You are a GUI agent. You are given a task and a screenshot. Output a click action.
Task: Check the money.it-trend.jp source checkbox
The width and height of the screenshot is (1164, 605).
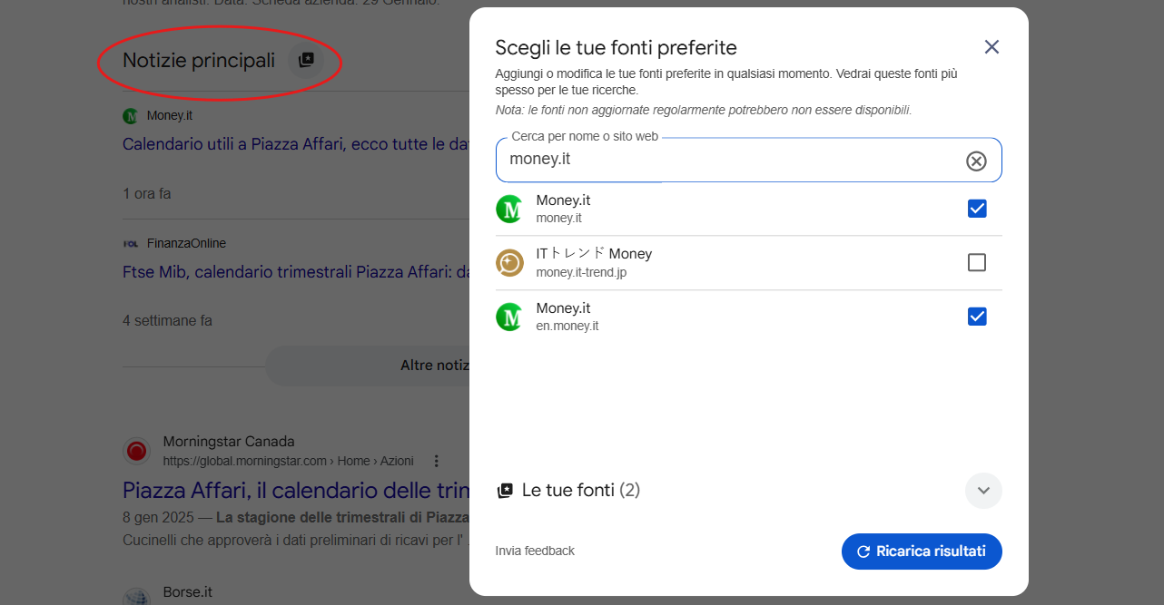tap(977, 263)
